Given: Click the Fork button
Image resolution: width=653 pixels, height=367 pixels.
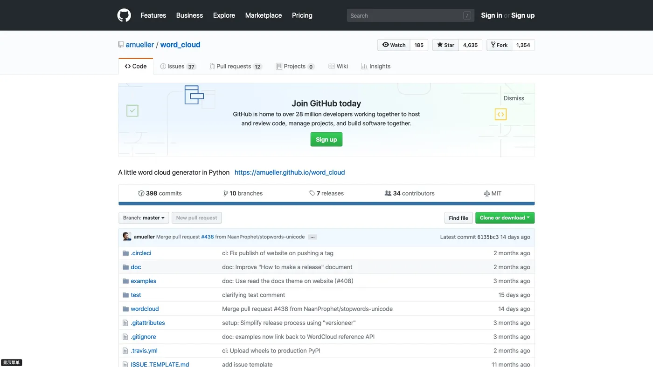Looking at the screenshot, I should 499,45.
